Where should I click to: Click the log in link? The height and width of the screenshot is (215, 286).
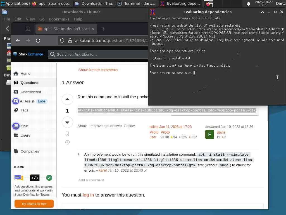pos(88,195)
